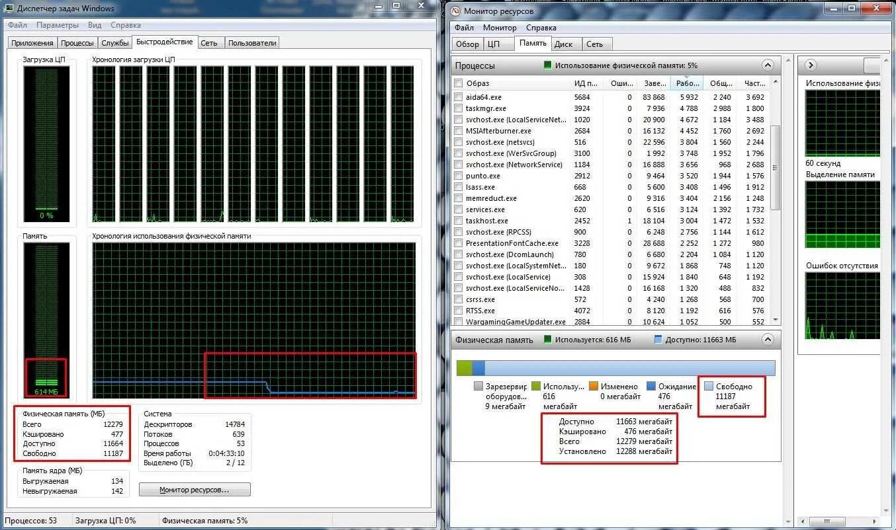Screen dimensions: 896x530
Task: Click the Task Manager title bar icon
Action: pos(9,9)
